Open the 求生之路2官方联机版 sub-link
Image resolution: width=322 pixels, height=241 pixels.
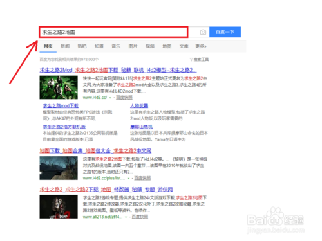(64, 127)
